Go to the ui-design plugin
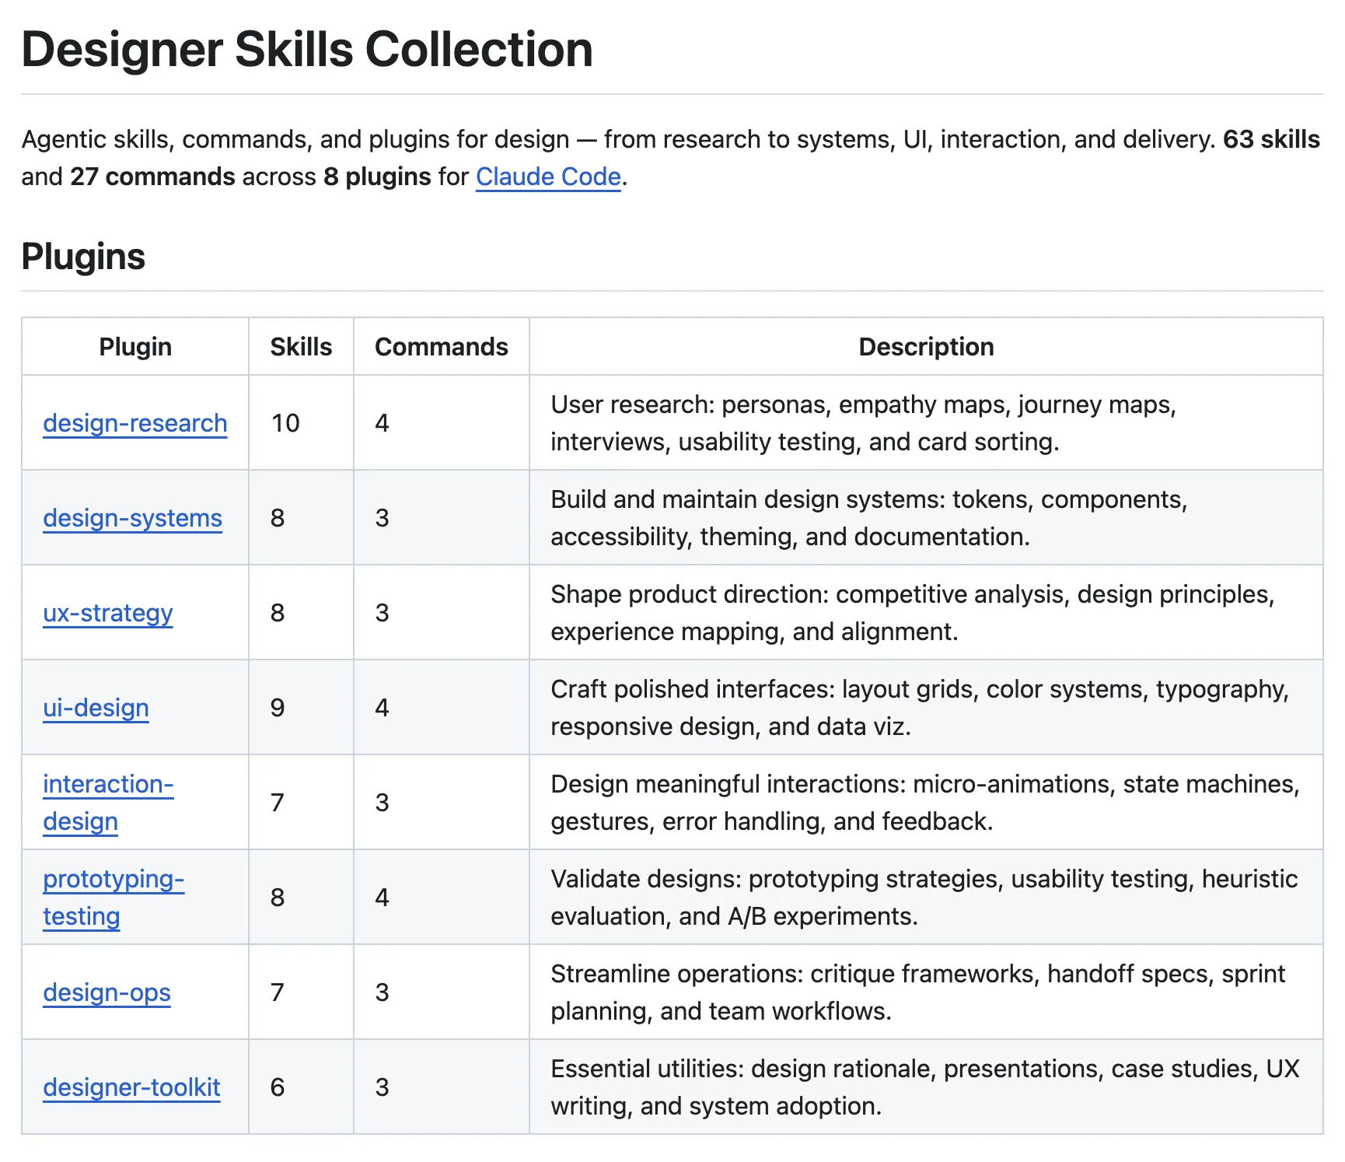Screen dimensions: 1345x1162 click(96, 708)
